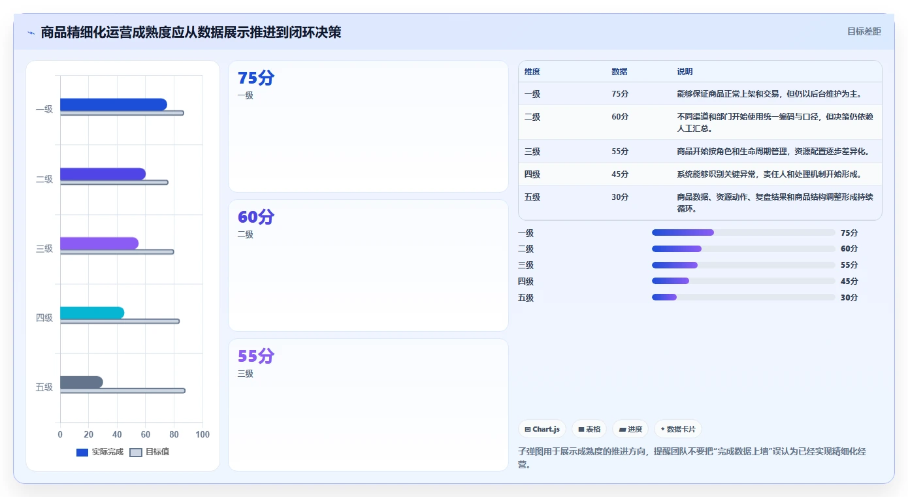Click the 一级 cell in table
The image size is (908, 497).
coord(532,94)
